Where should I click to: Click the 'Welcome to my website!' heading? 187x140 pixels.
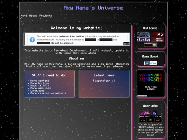(77, 28)
